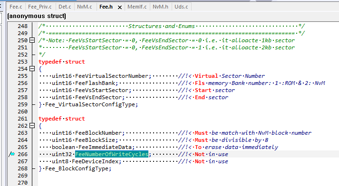The width and height of the screenshot is (339, 186).
Task: Switch to the MemIf.c tab
Action: (x=137, y=7)
